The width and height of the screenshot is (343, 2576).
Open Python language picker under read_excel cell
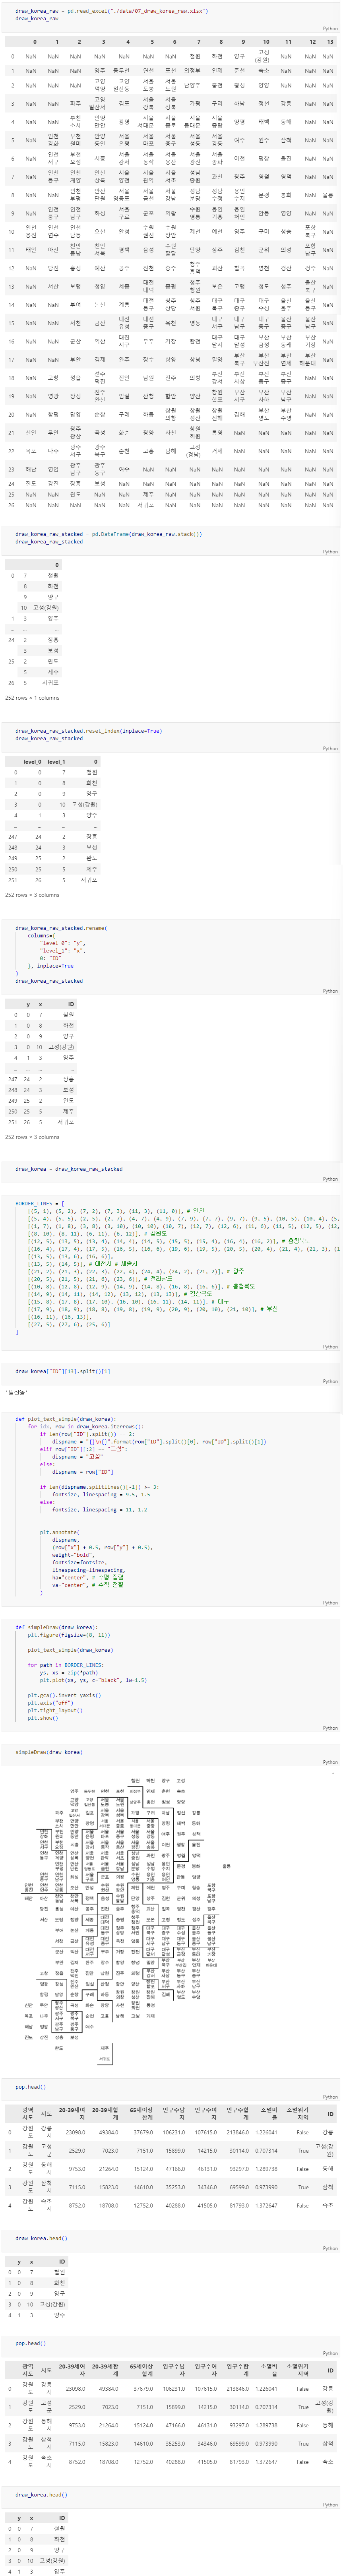[x=330, y=30]
